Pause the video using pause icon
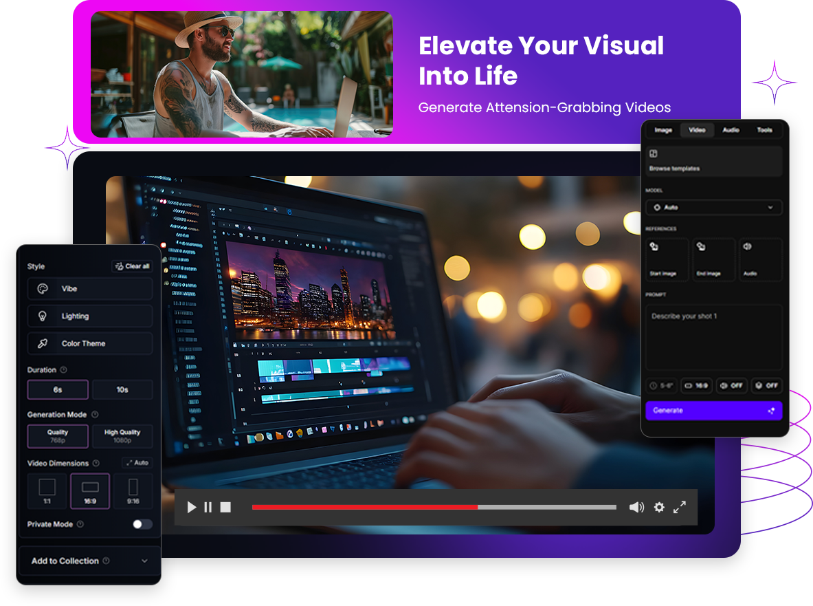Image resolution: width=813 pixels, height=606 pixels. [x=208, y=508]
